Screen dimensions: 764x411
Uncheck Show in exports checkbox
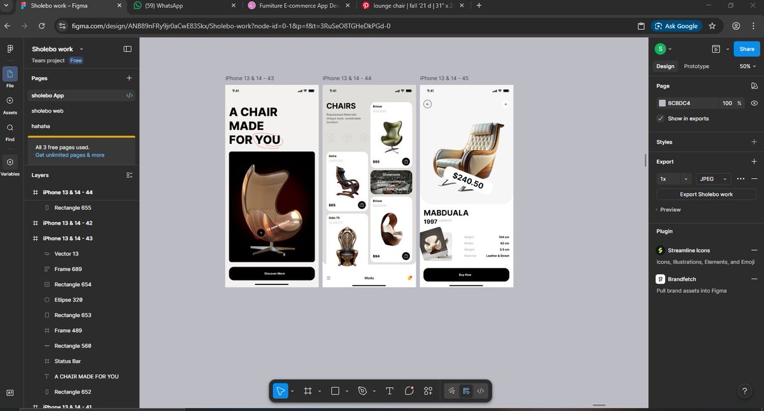660,118
